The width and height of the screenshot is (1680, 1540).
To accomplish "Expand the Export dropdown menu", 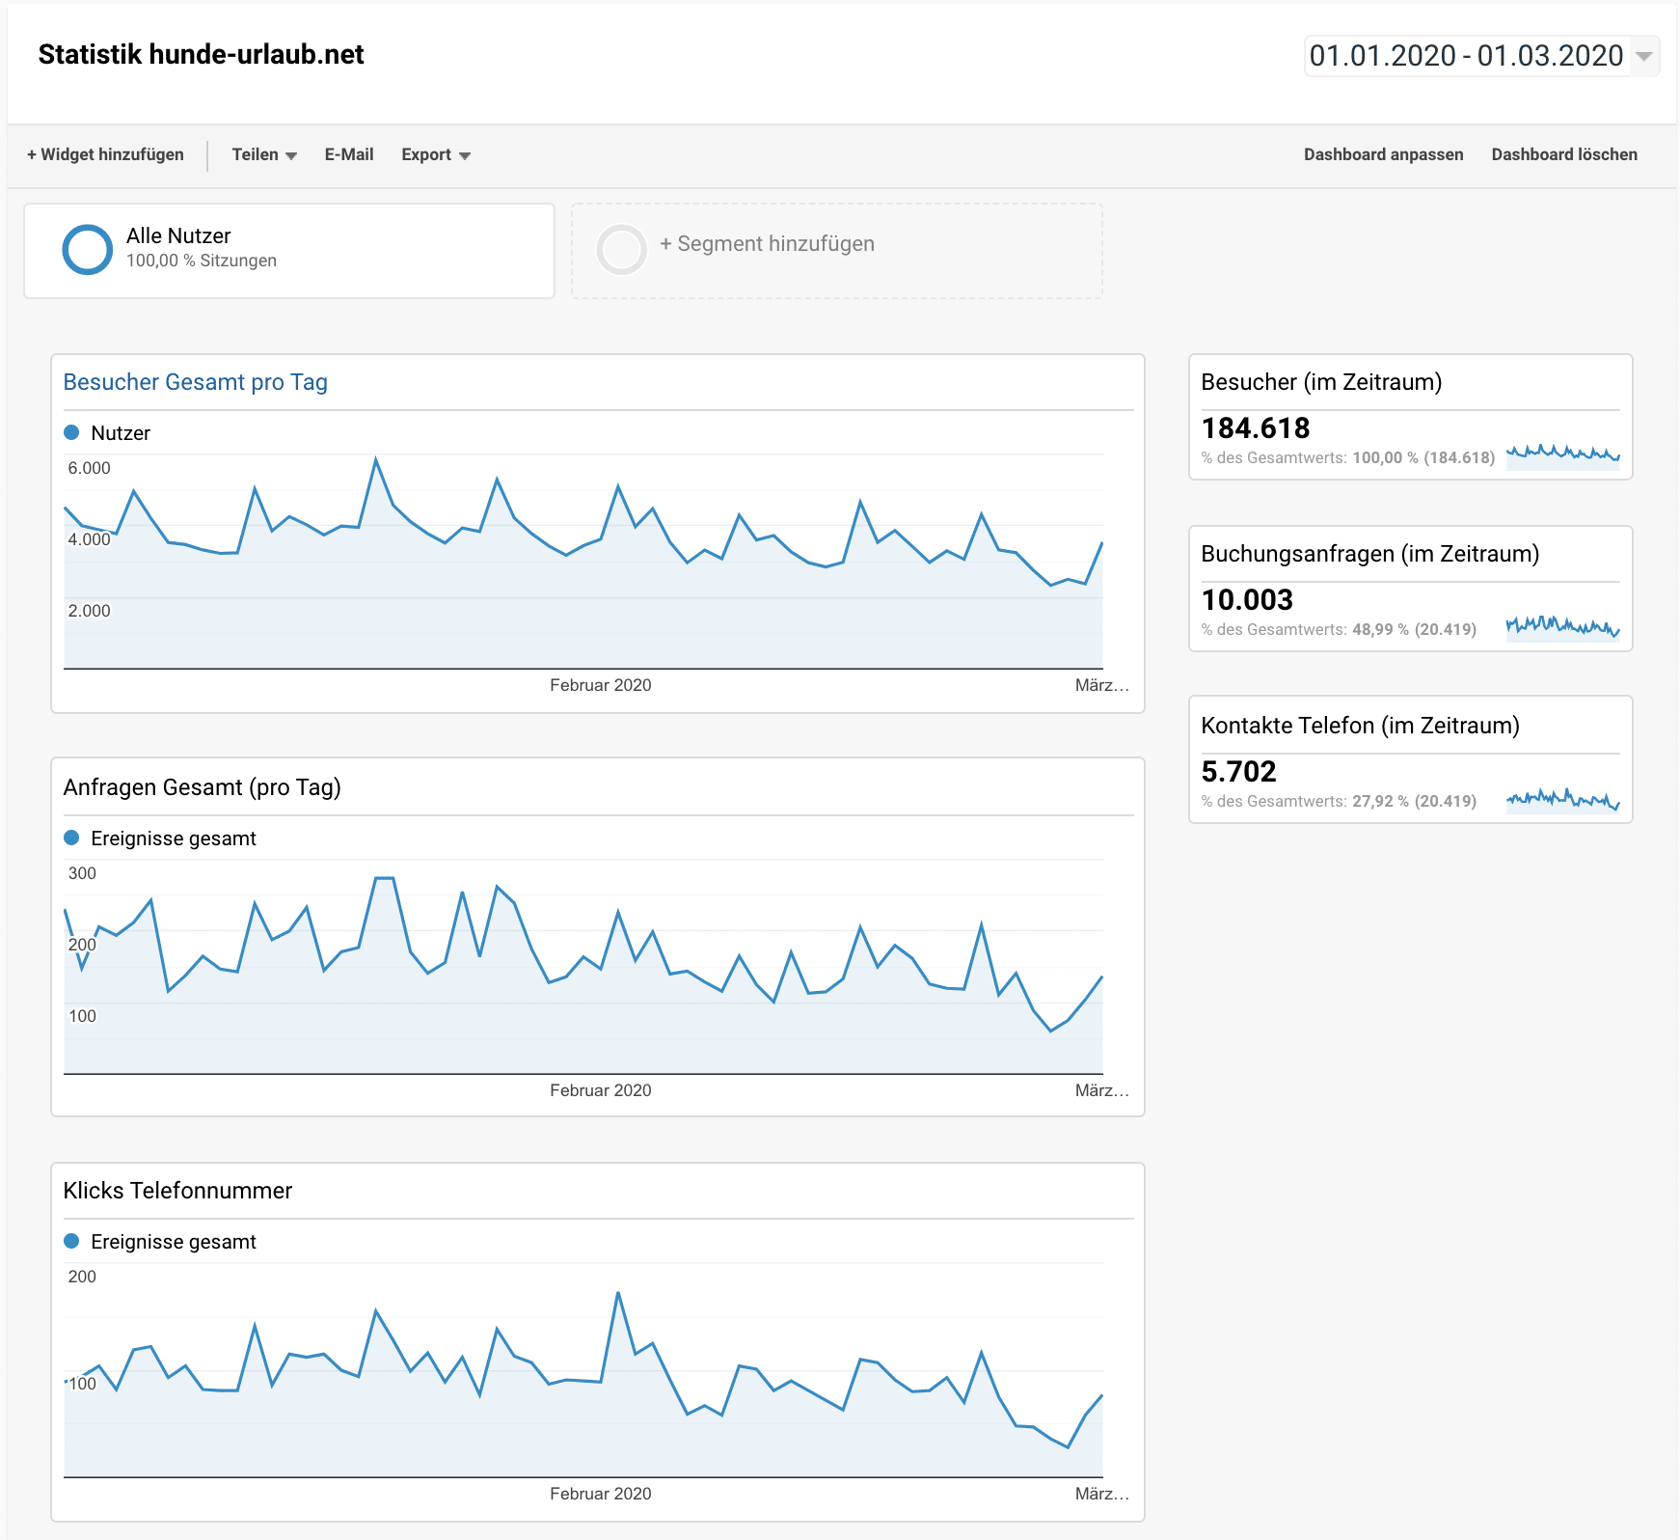I will pyautogui.click(x=436, y=154).
